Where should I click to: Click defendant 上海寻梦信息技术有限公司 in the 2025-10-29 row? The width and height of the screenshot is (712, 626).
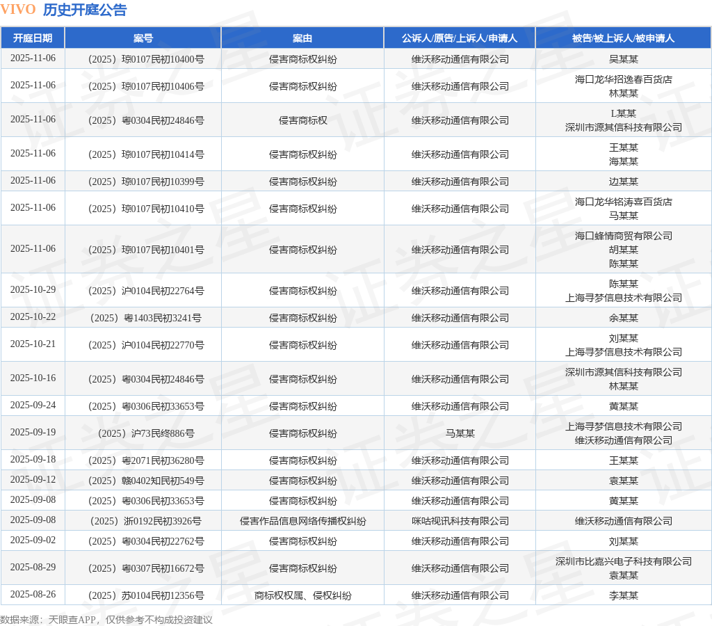click(x=624, y=298)
